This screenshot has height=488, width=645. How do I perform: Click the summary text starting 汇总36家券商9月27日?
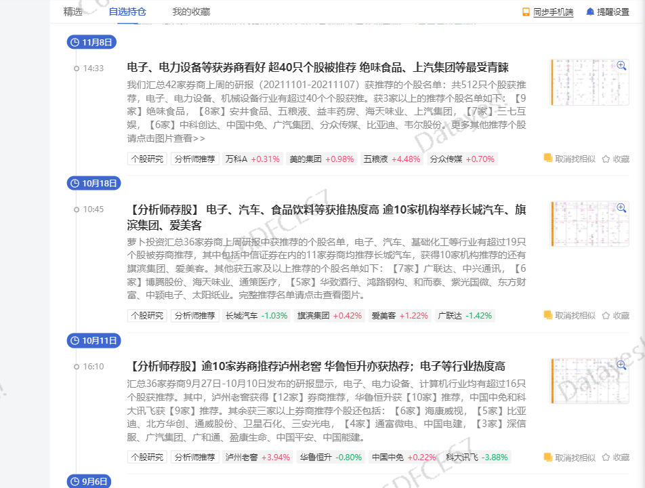point(327,411)
